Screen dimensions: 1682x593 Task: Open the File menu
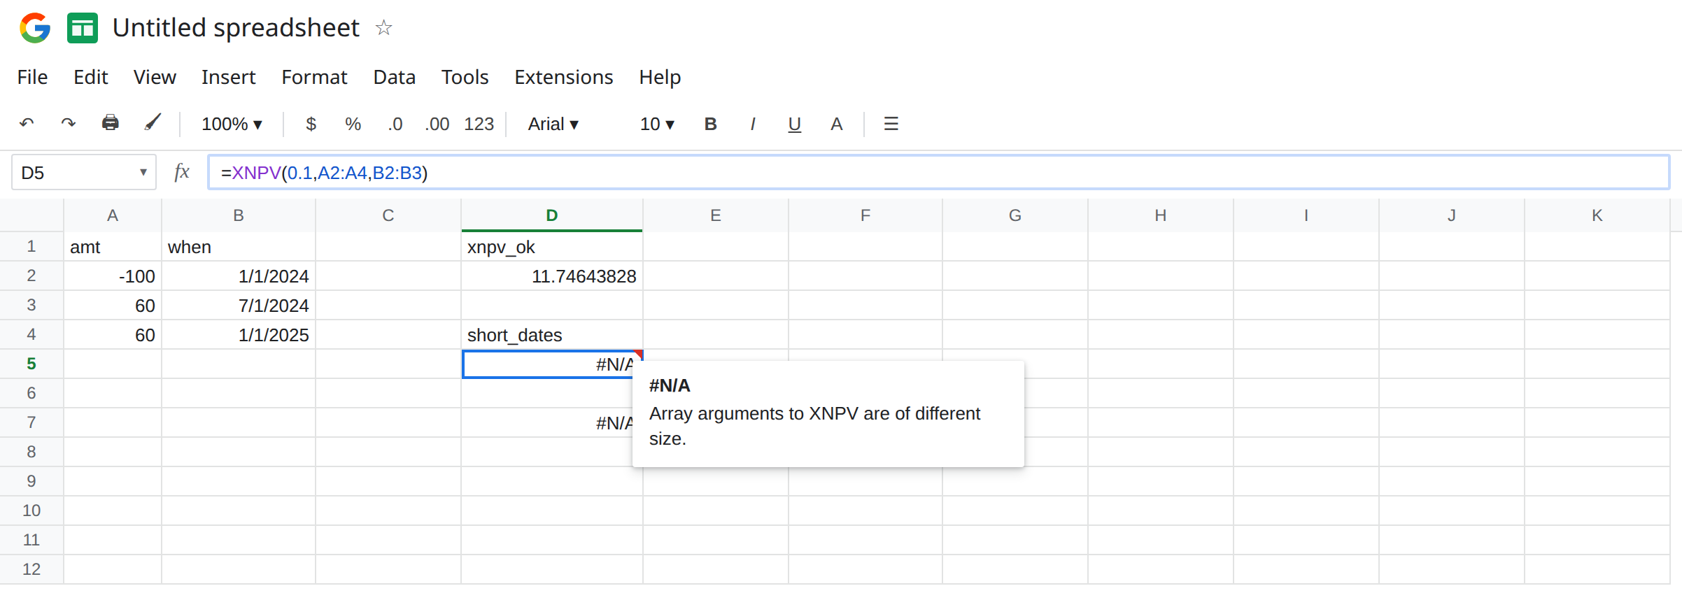point(32,77)
